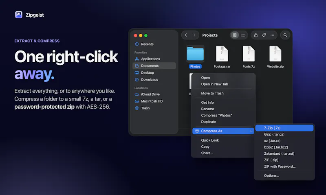This screenshot has width=326, height=195.
Task: Click the Photos folder name label
Action: pyautogui.click(x=195, y=66)
